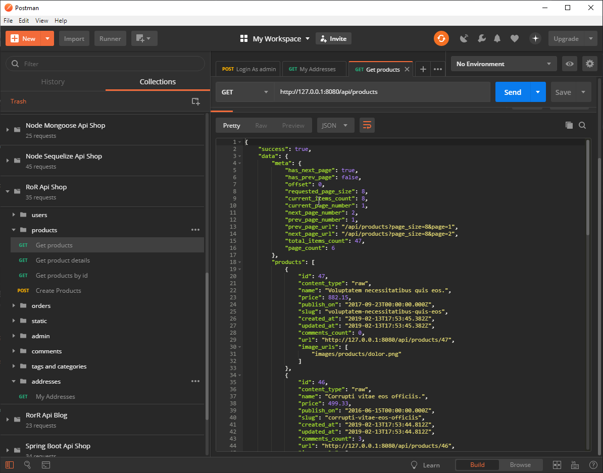The height and width of the screenshot is (473, 603).
Task: Open settings wrench icon in header
Action: (x=481, y=38)
